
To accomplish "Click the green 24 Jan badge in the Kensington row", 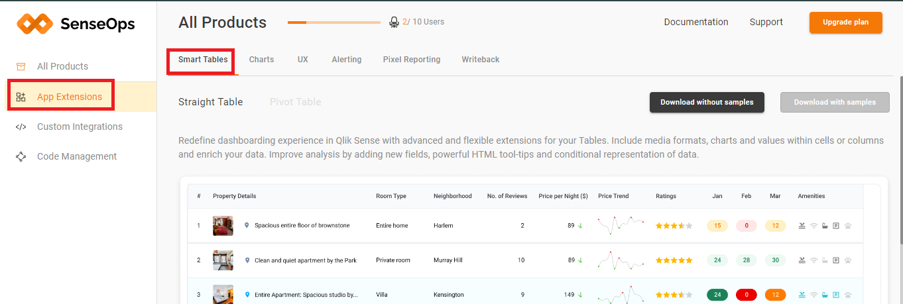I will click(717, 295).
